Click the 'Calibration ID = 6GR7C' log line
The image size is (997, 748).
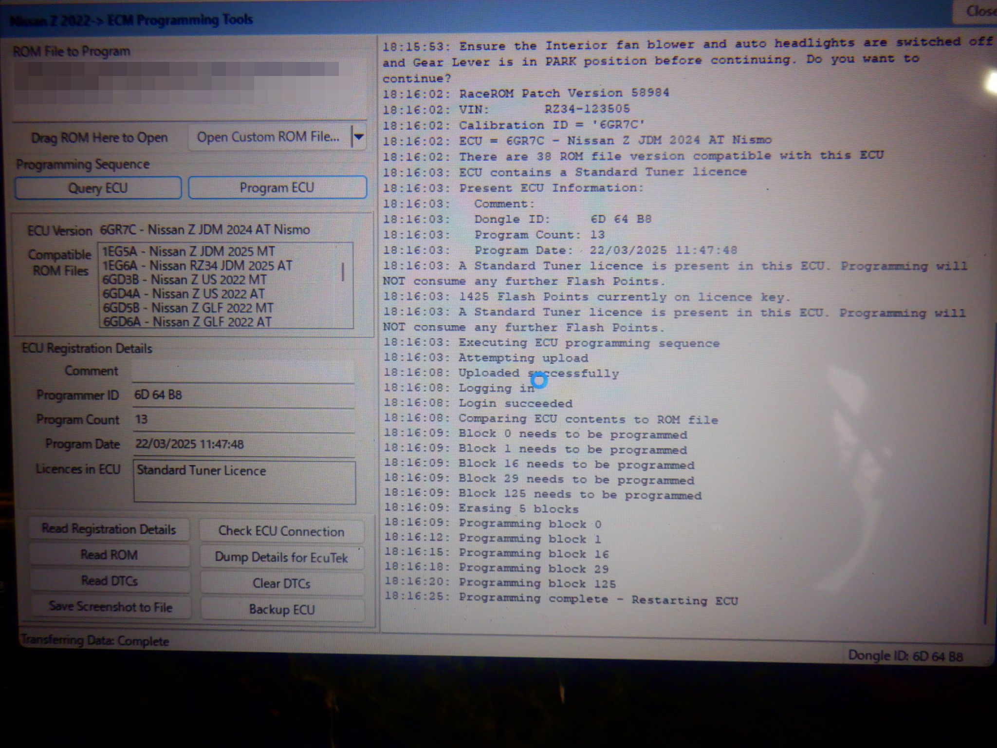point(514,125)
